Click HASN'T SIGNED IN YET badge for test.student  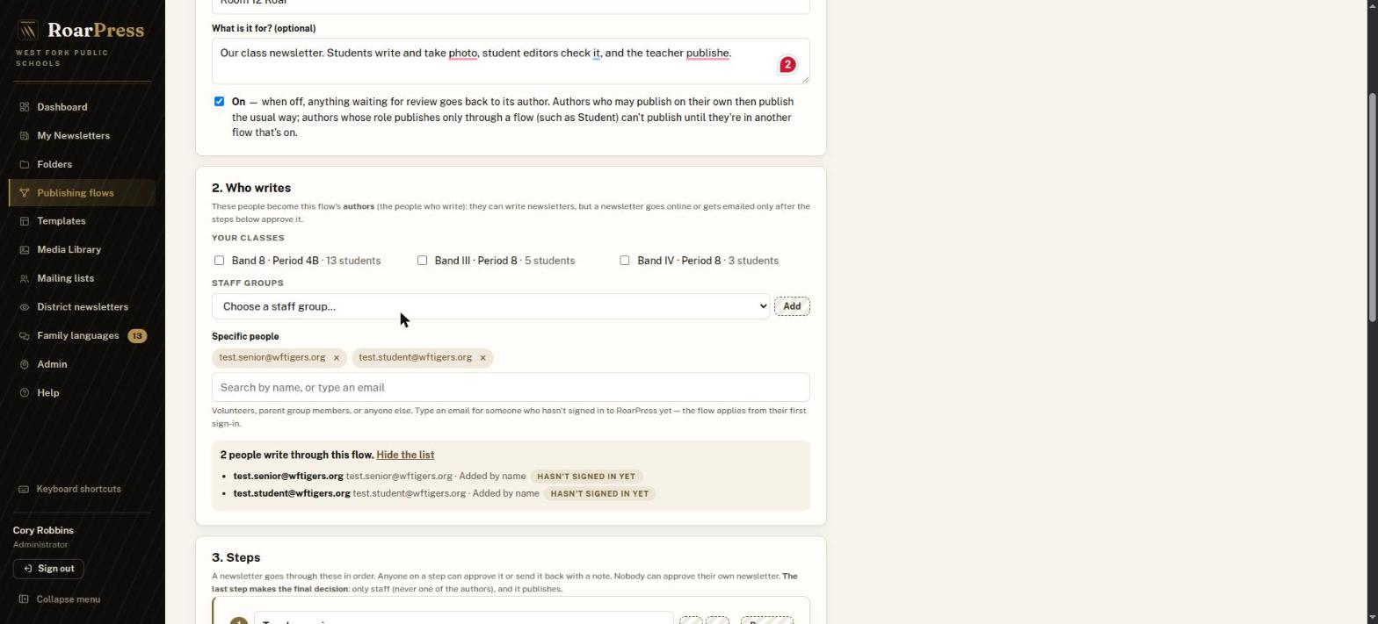[599, 494]
